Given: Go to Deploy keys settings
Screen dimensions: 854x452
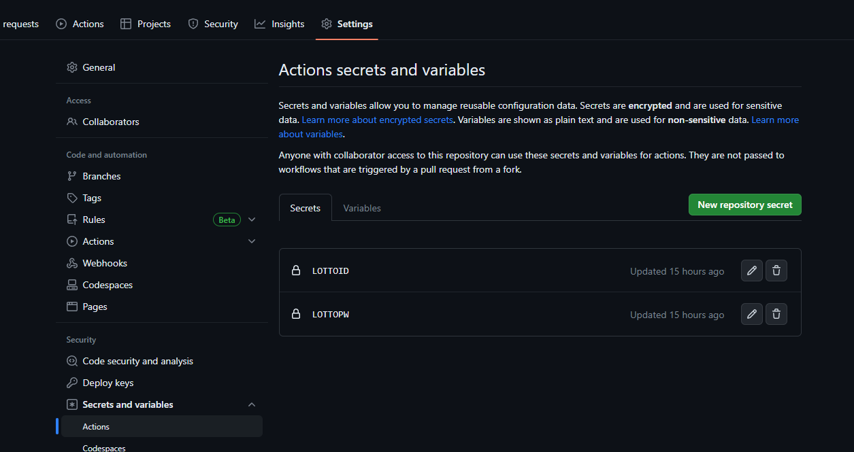Looking at the screenshot, I should (x=108, y=383).
